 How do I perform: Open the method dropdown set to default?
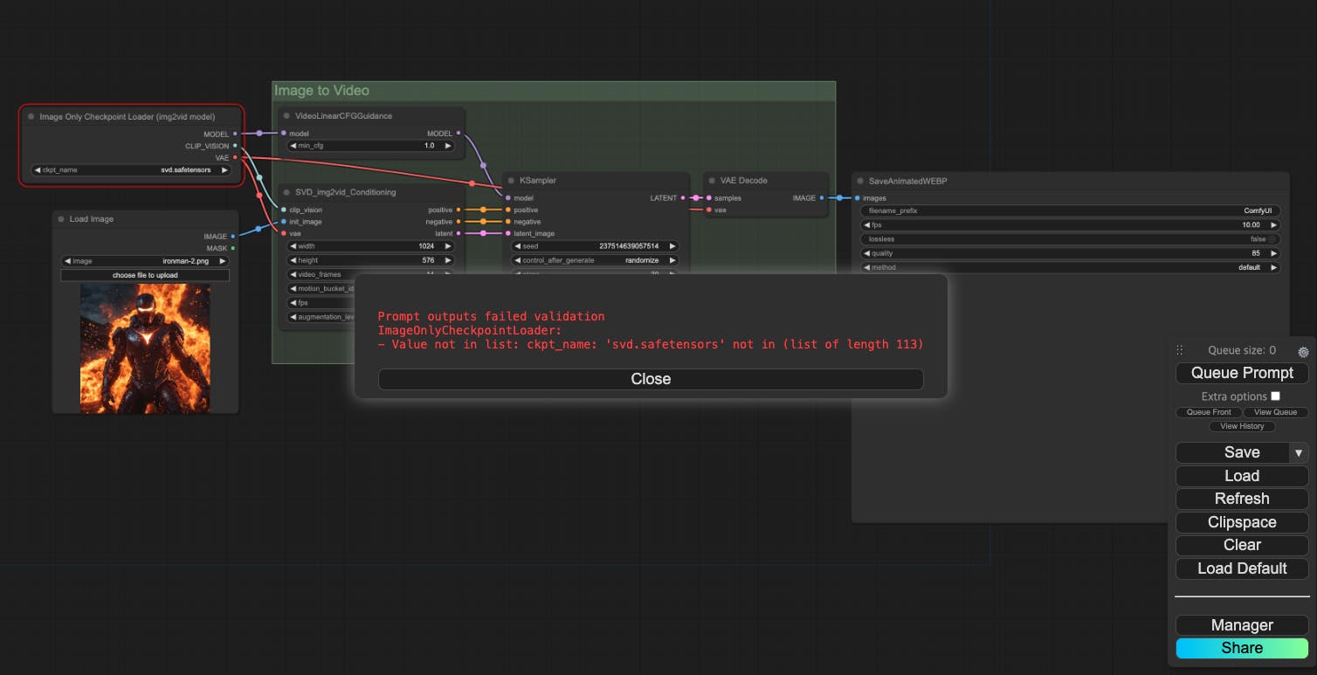1070,267
